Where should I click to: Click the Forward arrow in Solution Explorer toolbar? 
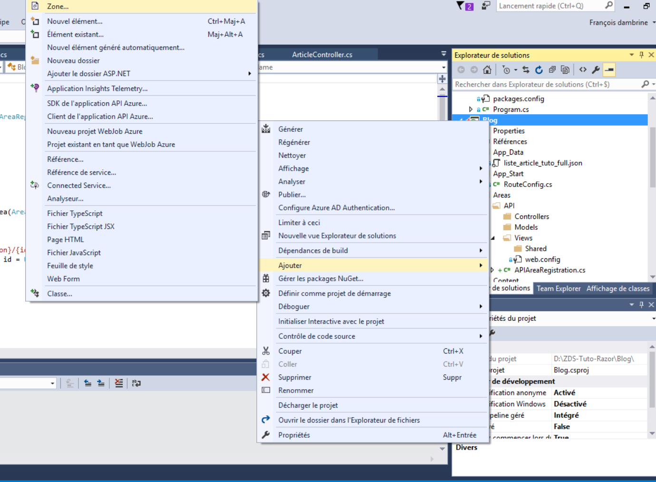click(474, 70)
